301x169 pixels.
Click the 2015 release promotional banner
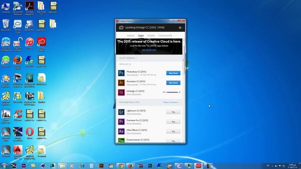149,46
